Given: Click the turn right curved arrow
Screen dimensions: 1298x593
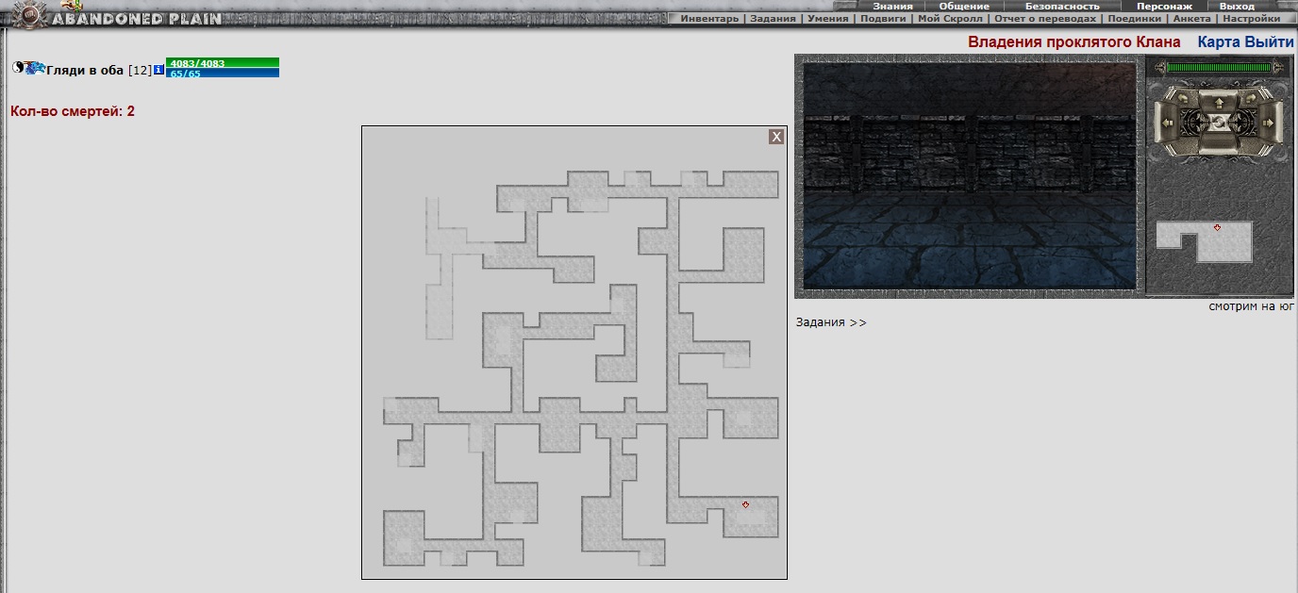Looking at the screenshot, I should click(1251, 98).
